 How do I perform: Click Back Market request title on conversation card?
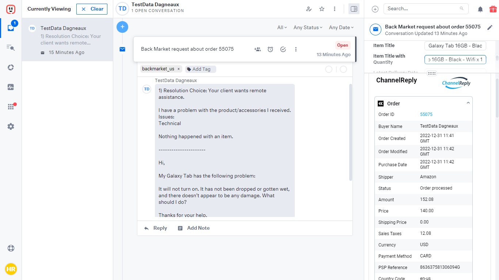[x=187, y=49]
